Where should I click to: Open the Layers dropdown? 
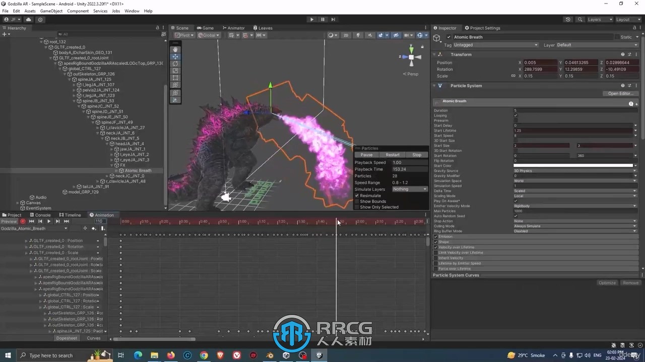(600, 20)
